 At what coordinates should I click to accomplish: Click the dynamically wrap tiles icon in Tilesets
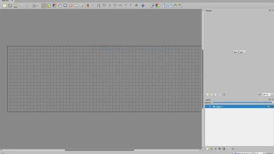pyautogui.click(x=259, y=95)
